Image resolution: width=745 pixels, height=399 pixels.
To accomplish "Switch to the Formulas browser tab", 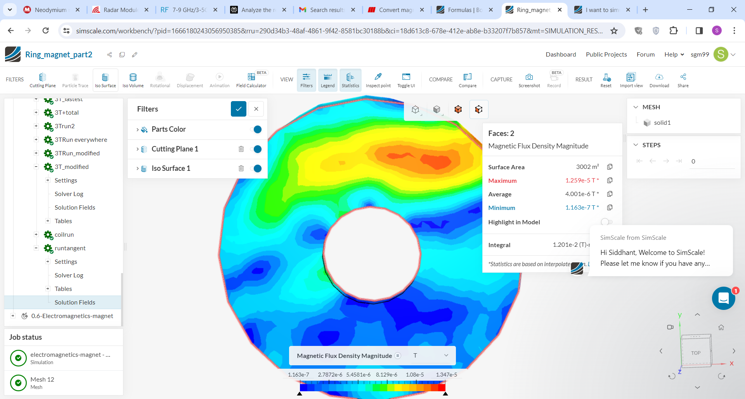I will pyautogui.click(x=464, y=10).
